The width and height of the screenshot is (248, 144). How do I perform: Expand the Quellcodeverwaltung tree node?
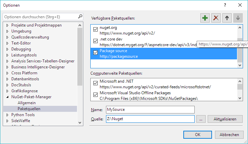(x=7, y=37)
